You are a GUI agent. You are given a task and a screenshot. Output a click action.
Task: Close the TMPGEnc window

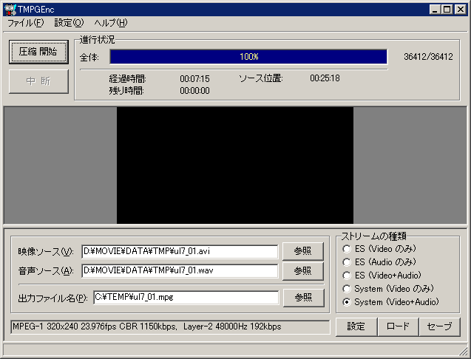[460, 10]
